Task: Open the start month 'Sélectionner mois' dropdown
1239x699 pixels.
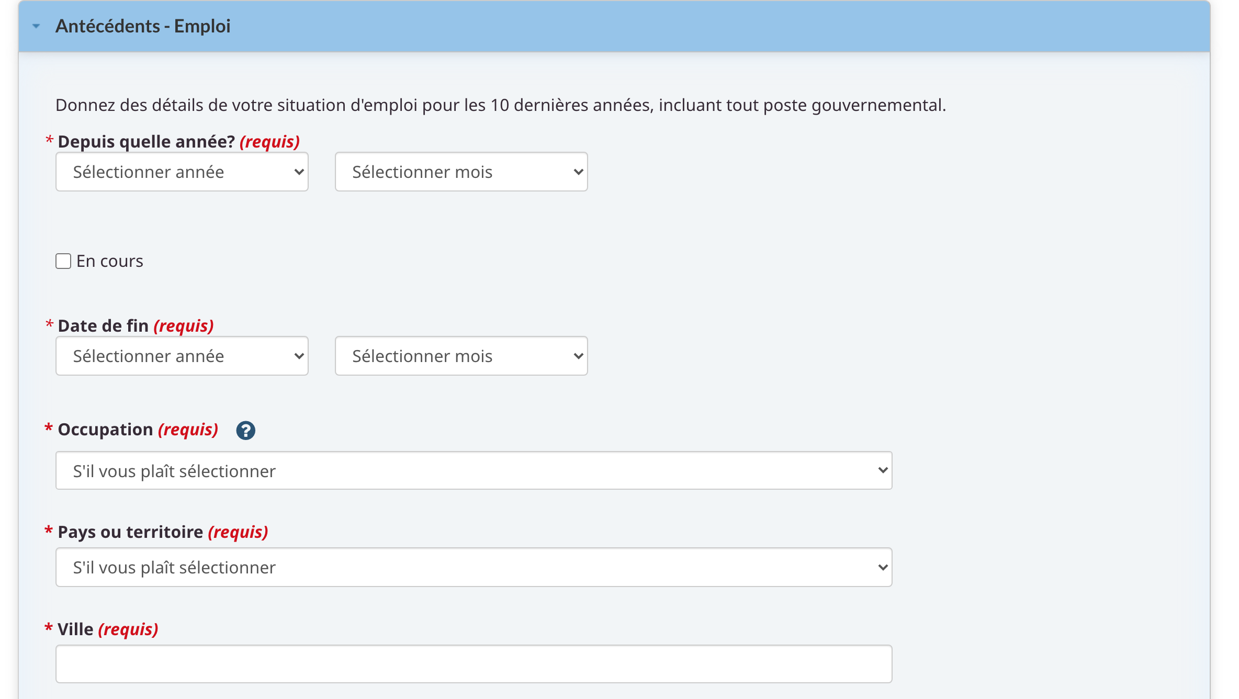Action: point(461,172)
